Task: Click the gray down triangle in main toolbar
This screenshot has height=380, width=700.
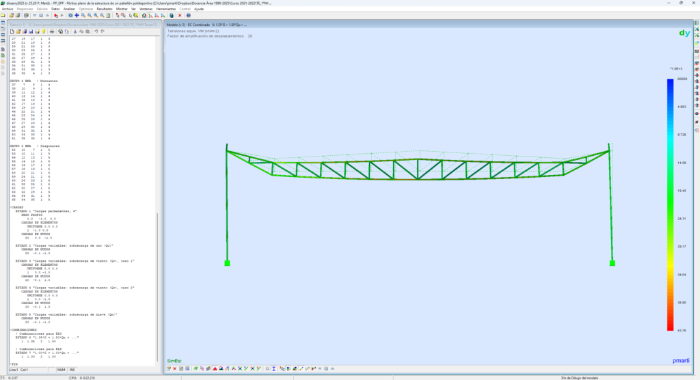Action: pyautogui.click(x=35, y=15)
